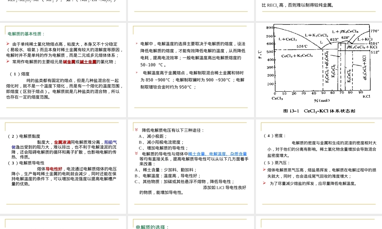Viewport: 382px width, 229px height.
Task: Click the '776°' temperature label on the diagram
Action: (374, 31)
